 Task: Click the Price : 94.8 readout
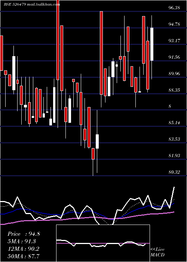[x=24, y=234]
